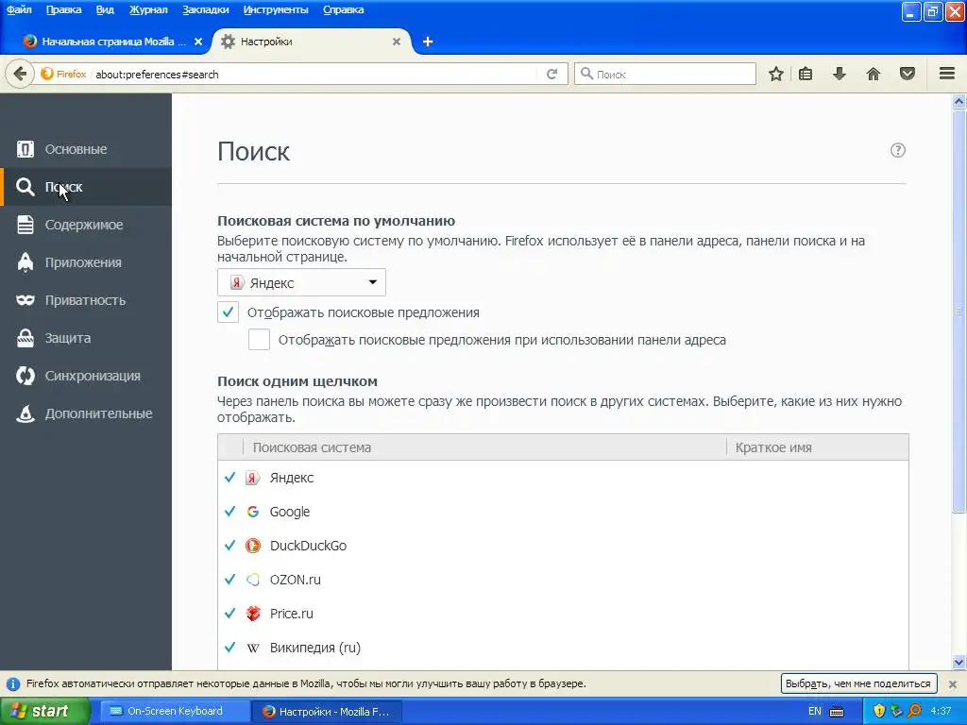Viewport: 967px width, 725px height.
Task: Click Поисковая система column header
Action: coord(484,447)
